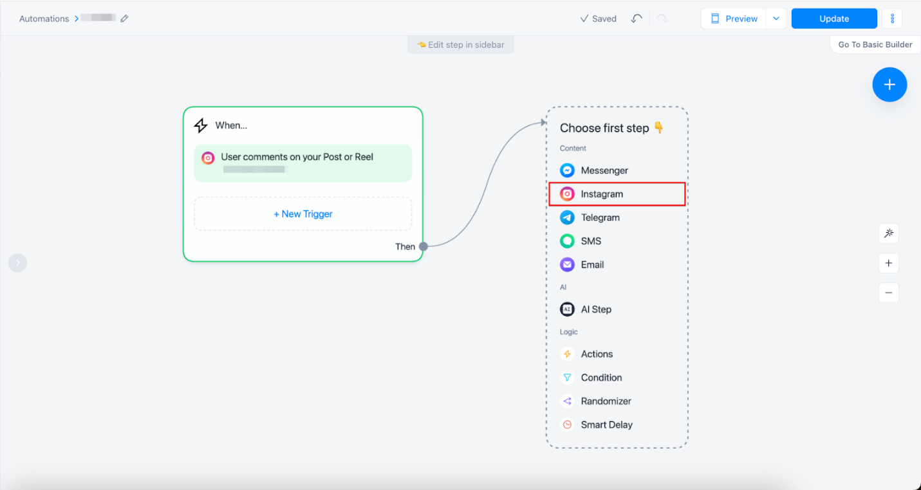Image resolution: width=921 pixels, height=490 pixels.
Task: Click the Preview button
Action: tap(734, 19)
